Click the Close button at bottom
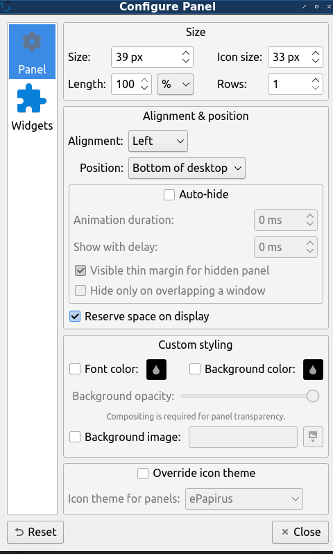Screen dimensions: 333x554 [x=300, y=532]
